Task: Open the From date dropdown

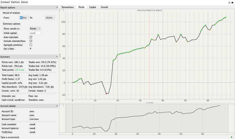Action: [28, 18]
